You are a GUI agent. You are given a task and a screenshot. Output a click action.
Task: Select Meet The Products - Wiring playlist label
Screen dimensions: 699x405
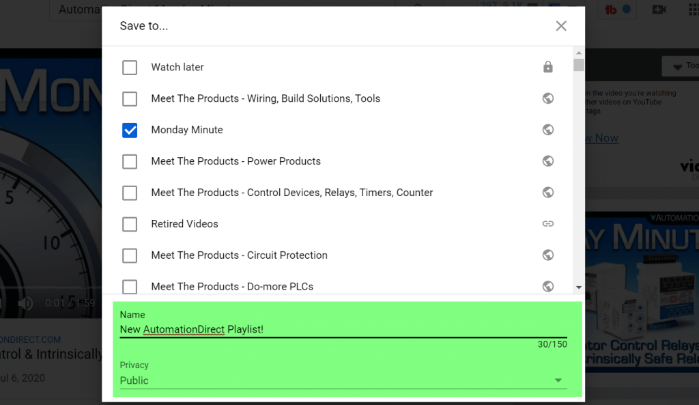pos(266,98)
